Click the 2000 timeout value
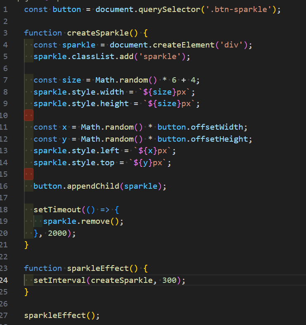The width and height of the screenshot is (306, 325). point(57,233)
